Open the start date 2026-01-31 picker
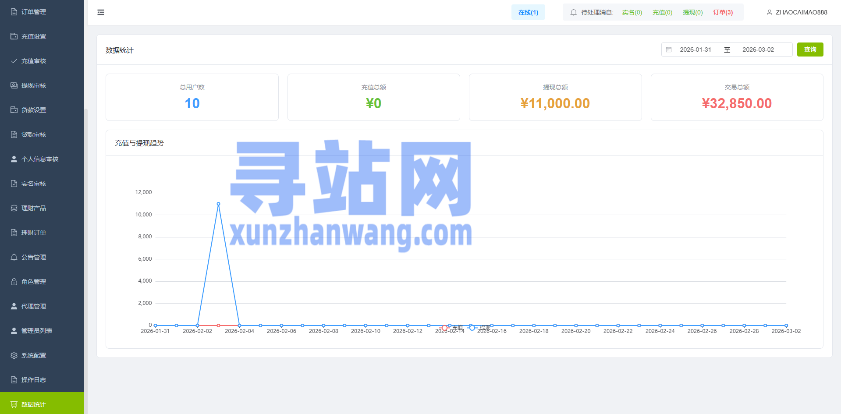841x414 pixels. tap(695, 50)
